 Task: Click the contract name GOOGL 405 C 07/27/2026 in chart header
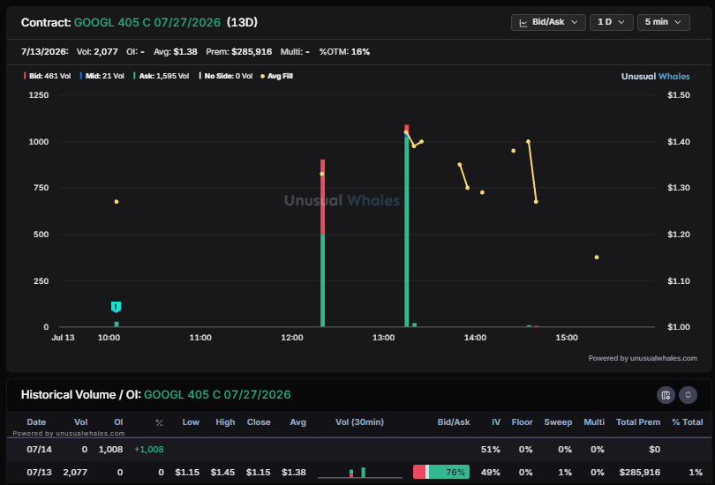[x=147, y=22]
